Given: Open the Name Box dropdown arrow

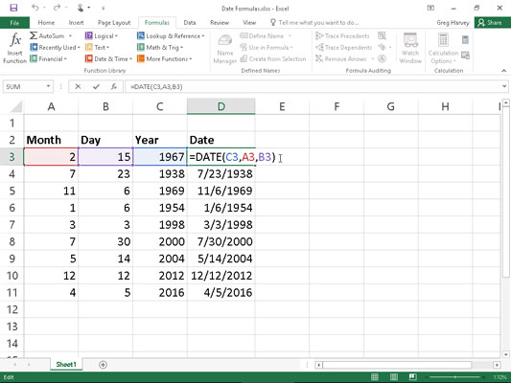Looking at the screenshot, I should [x=48, y=86].
